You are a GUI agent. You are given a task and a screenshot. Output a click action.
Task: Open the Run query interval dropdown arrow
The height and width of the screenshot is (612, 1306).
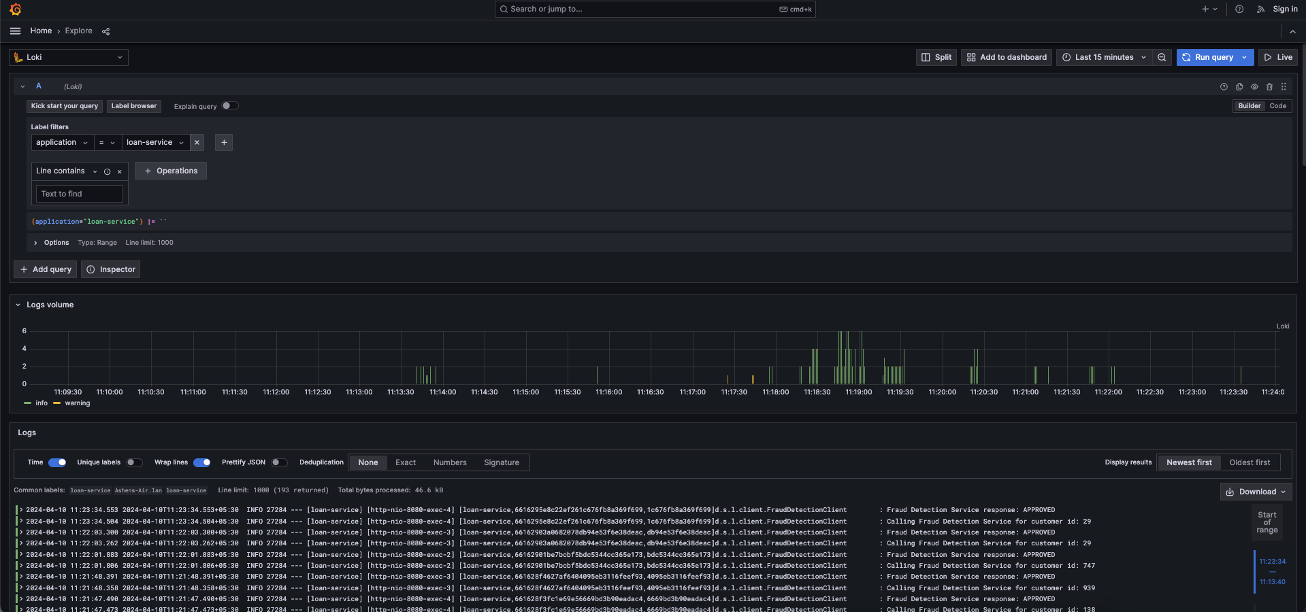coord(1245,57)
